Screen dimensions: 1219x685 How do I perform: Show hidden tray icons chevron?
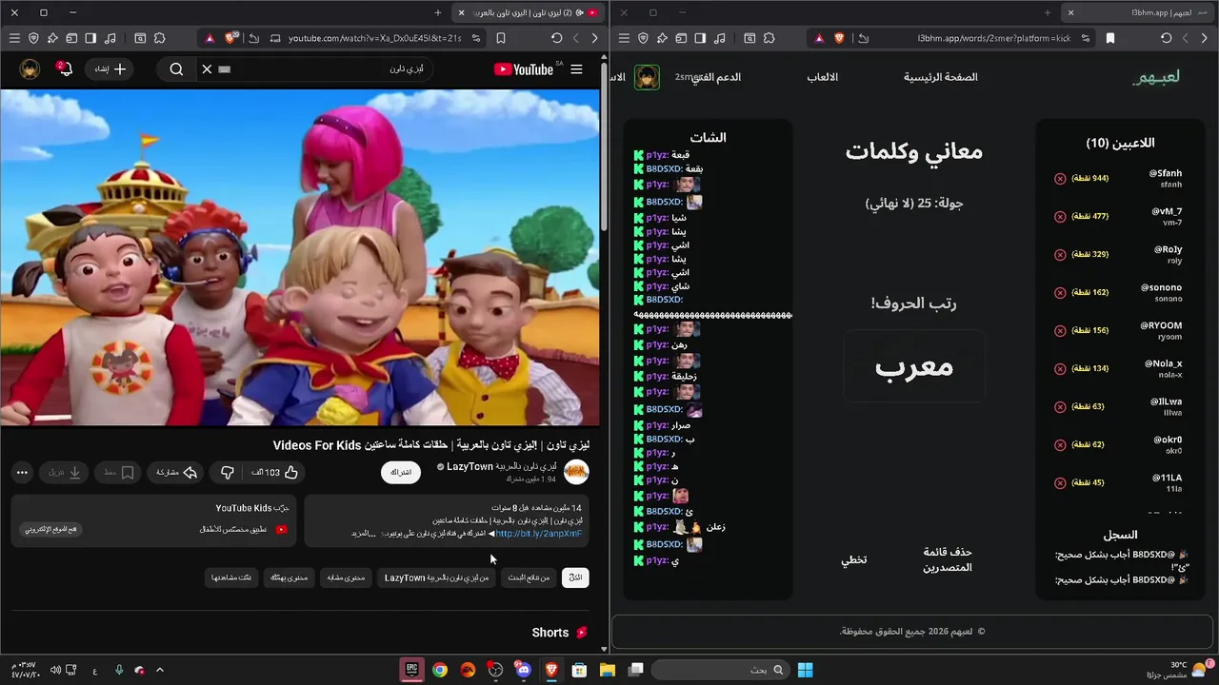160,670
